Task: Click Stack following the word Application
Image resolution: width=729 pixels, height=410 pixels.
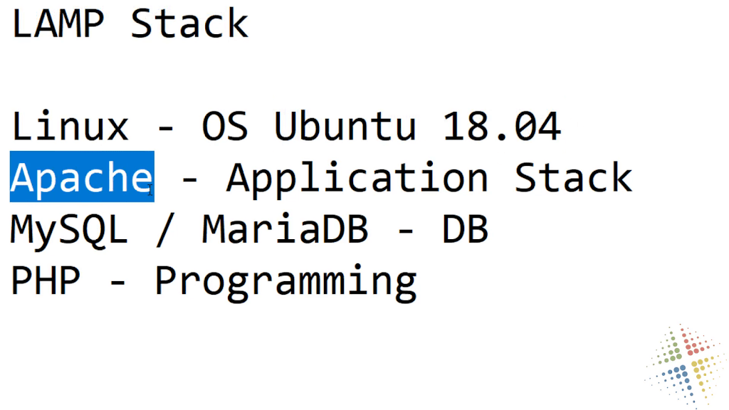Action: 574,177
